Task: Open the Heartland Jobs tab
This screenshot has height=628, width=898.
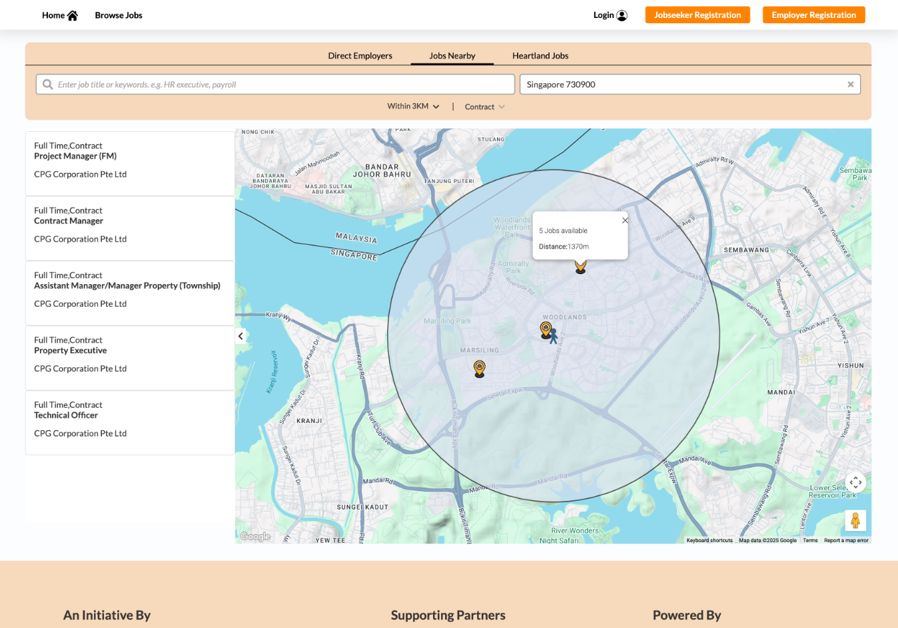Action: [540, 56]
